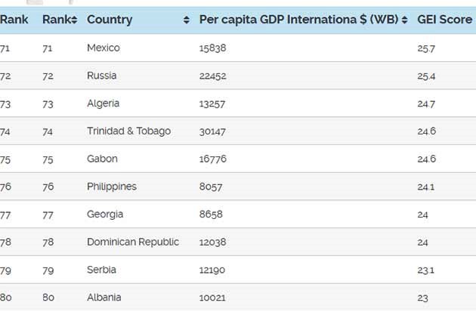Select the Russia country cell
476x315 pixels.
[102, 76]
